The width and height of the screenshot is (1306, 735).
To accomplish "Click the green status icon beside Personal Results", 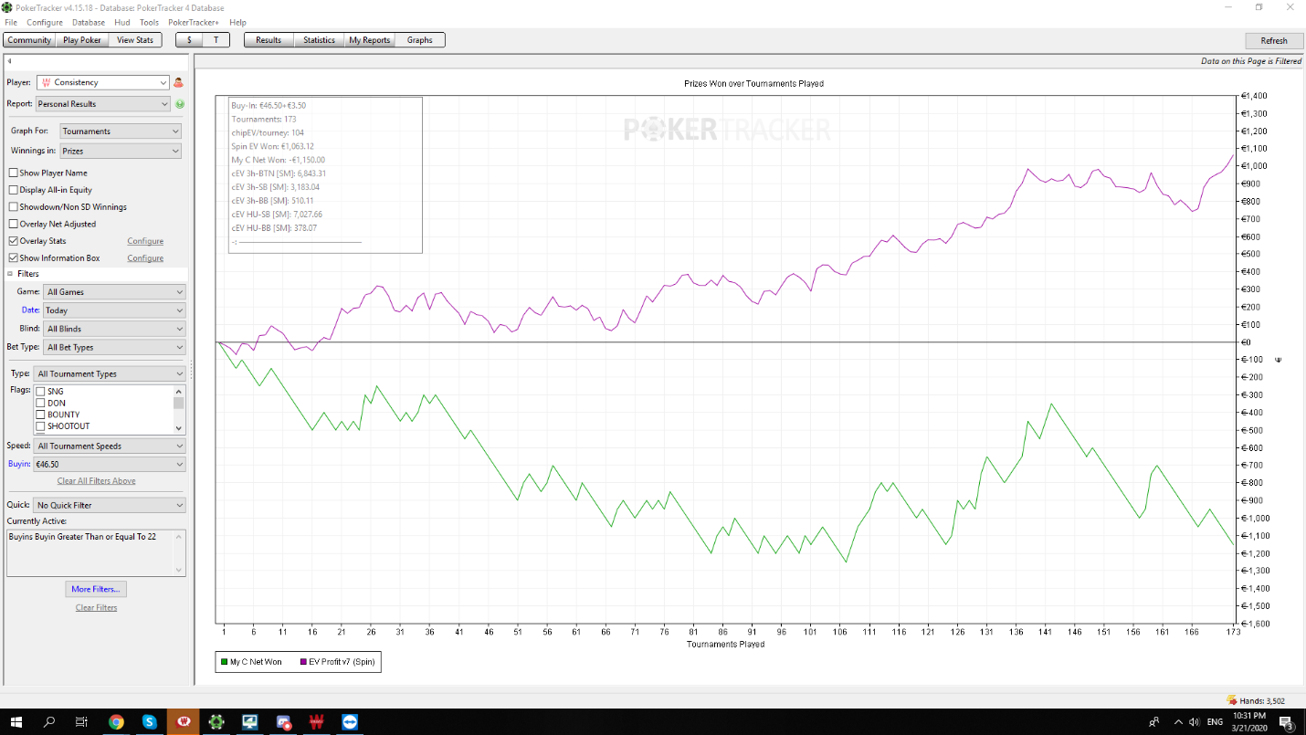I will [x=180, y=104].
